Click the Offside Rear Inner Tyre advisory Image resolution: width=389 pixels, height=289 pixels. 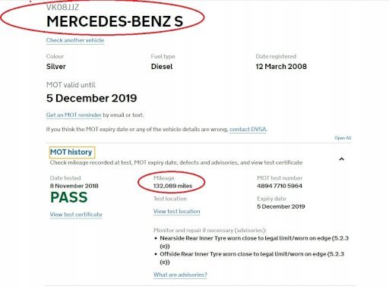point(251,258)
